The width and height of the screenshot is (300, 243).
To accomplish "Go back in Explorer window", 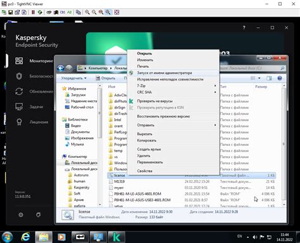I will pyautogui.click(x=61, y=68).
